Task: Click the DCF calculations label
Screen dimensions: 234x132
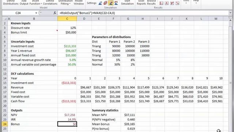Action: click(x=22, y=74)
